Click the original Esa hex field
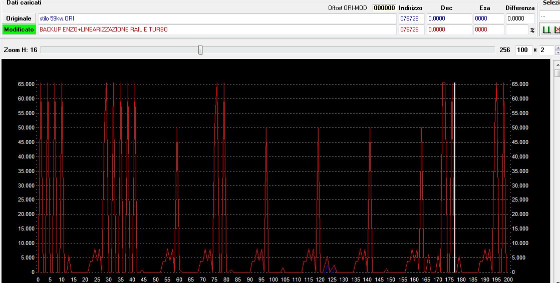The image size is (560, 283). 488,18
